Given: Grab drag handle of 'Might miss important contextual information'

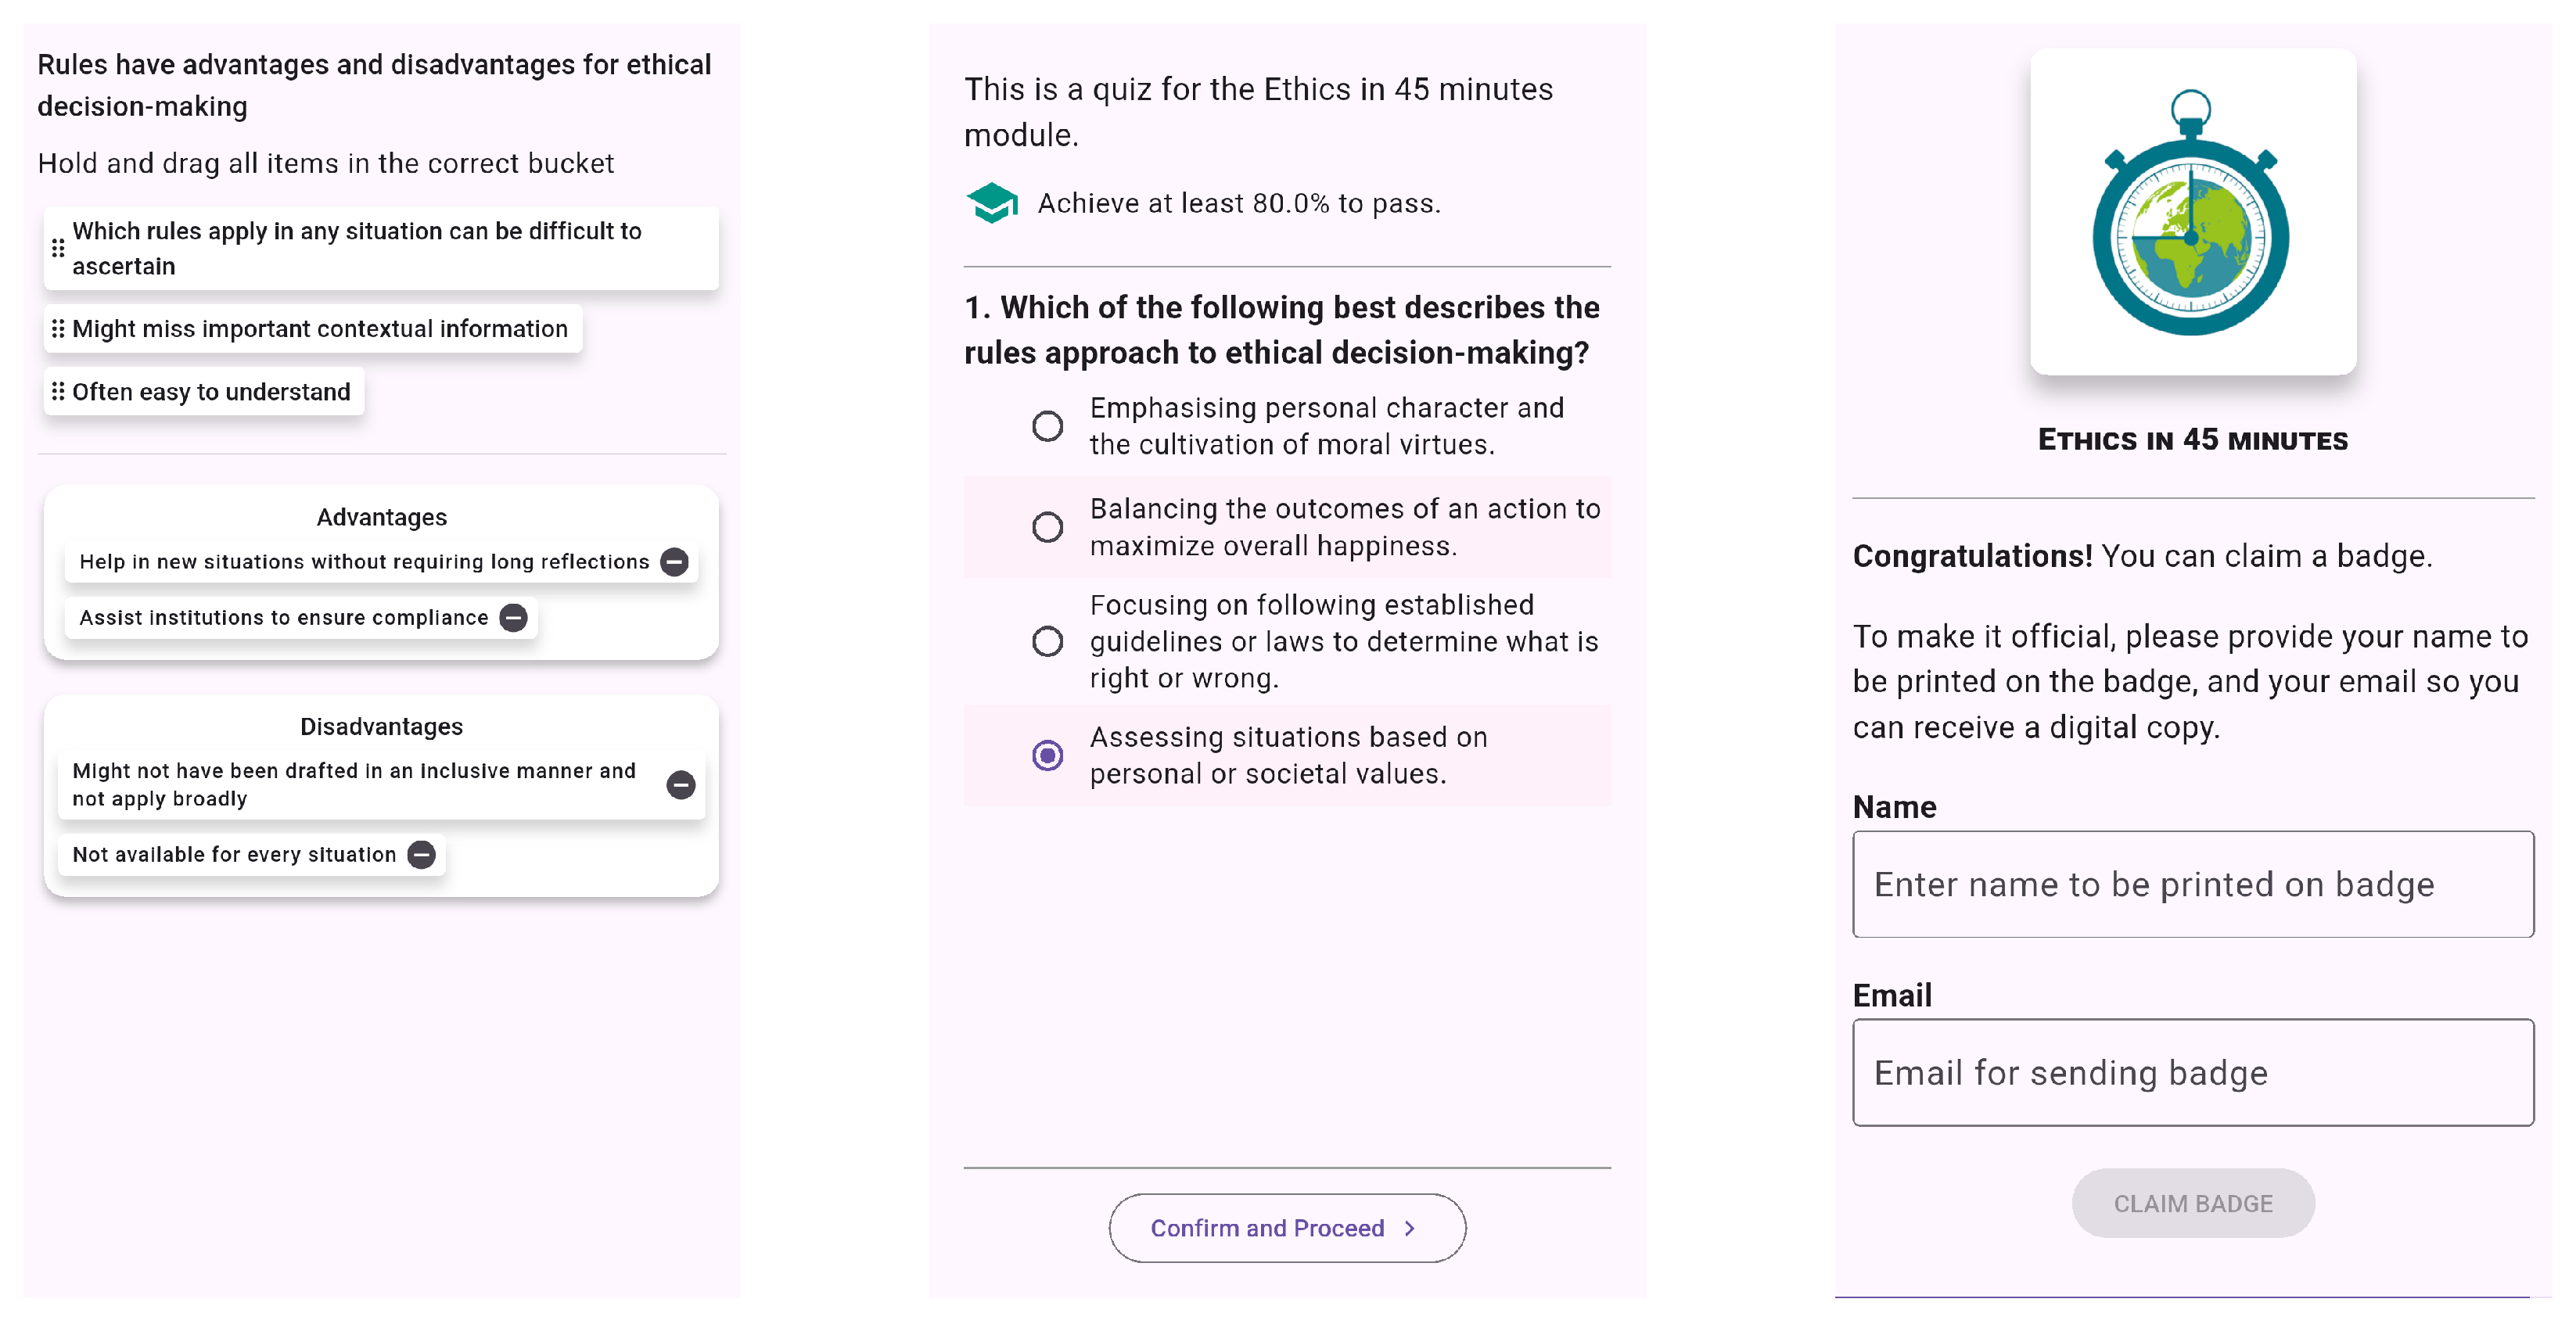Looking at the screenshot, I should click(x=58, y=329).
